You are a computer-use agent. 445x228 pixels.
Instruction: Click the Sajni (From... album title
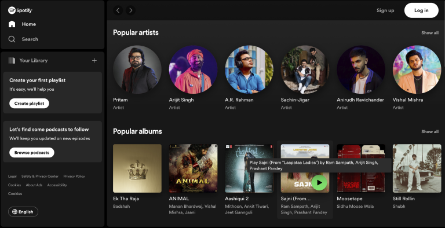[x=296, y=198]
